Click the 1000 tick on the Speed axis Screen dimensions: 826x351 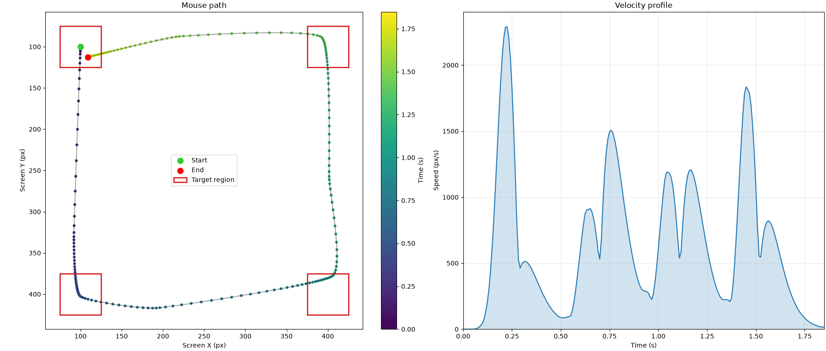tap(450, 197)
